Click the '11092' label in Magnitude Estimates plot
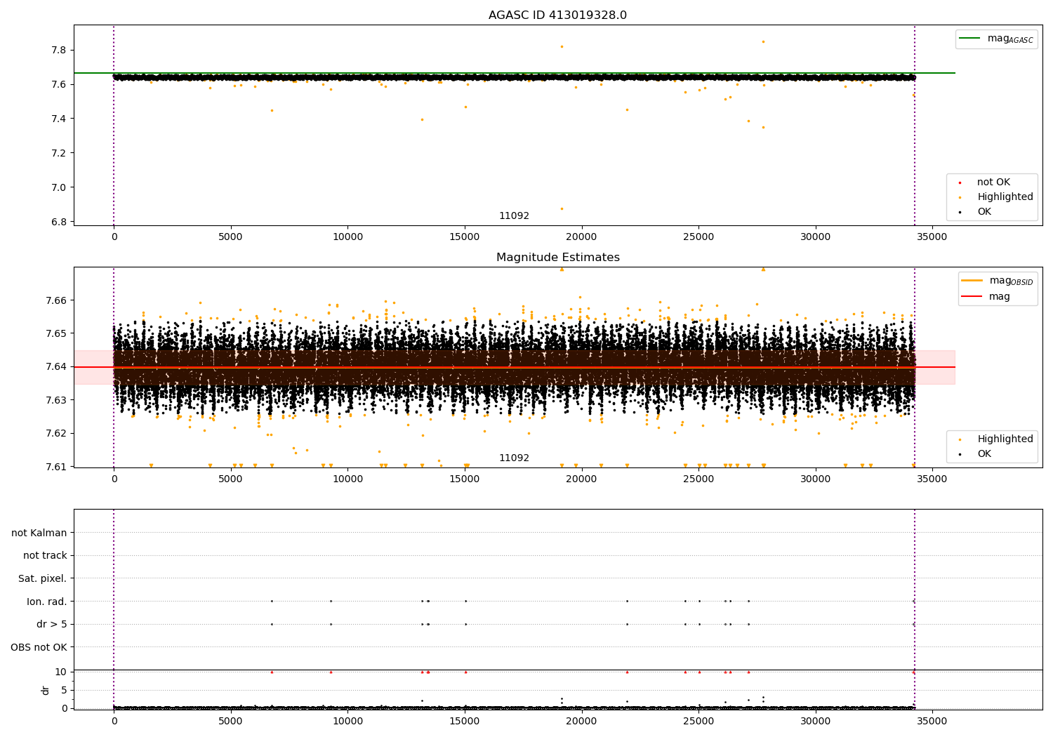 point(514,458)
